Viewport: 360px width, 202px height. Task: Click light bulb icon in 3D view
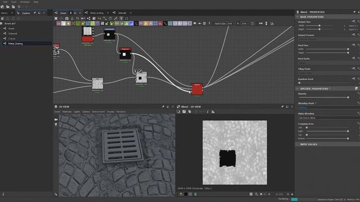pyautogui.click(x=56, y=125)
